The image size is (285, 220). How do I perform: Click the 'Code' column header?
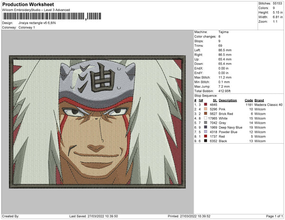[x=248, y=101]
